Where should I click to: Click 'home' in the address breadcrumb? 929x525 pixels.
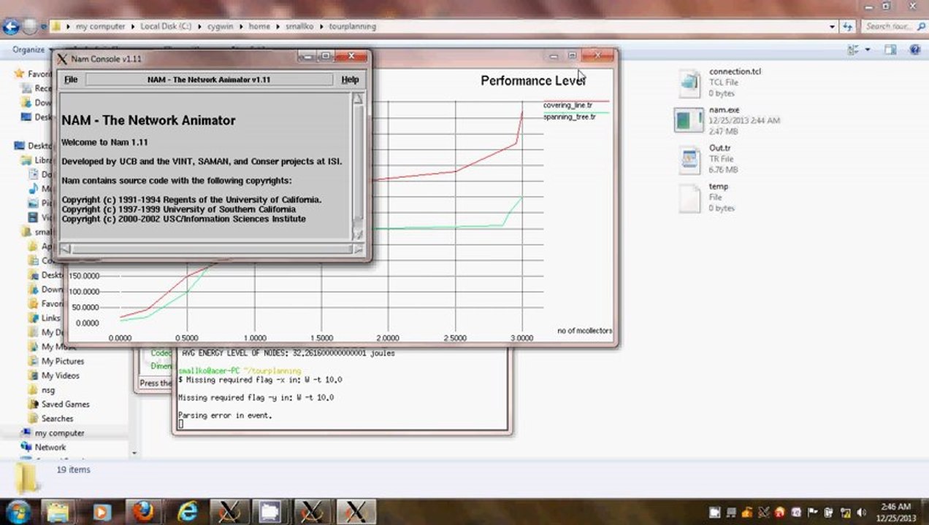coord(259,26)
